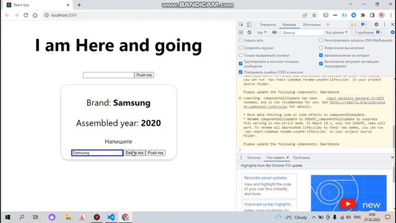This screenshot has height=223, width=396.
Task: Switch to Консоль tab in DevTools
Action: tap(290, 25)
